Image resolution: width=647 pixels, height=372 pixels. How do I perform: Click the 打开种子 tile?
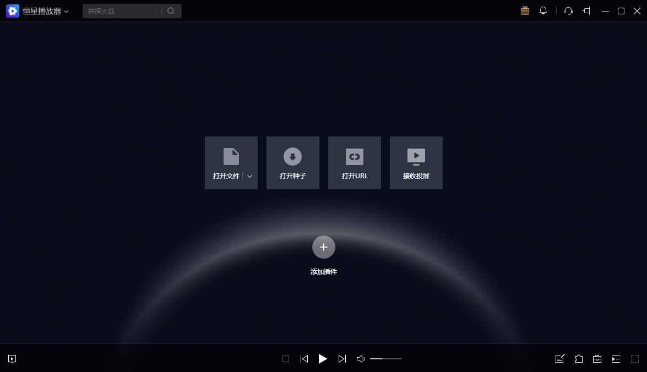(x=292, y=163)
